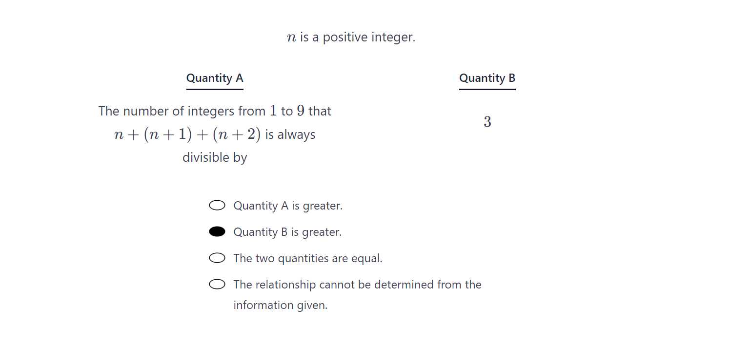Viewport: 729px width, 364px height.
Task: Click 'The two quantities are equal.' label
Action: (308, 258)
